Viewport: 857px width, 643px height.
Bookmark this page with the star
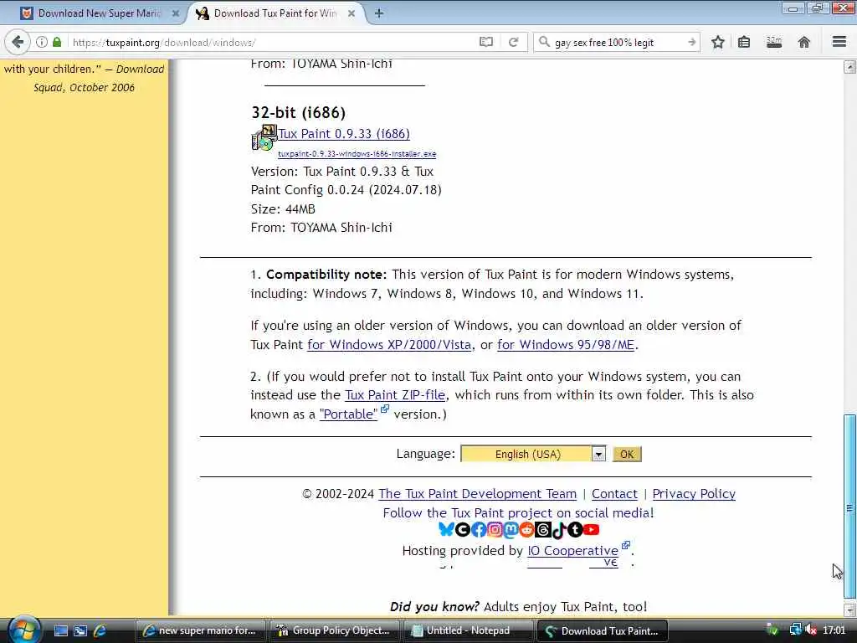(x=717, y=42)
